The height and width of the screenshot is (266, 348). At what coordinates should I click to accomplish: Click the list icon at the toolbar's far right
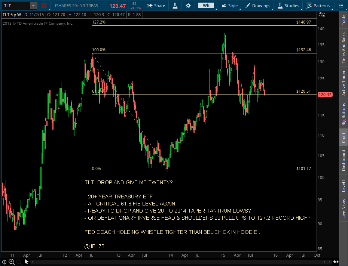coord(342,5)
